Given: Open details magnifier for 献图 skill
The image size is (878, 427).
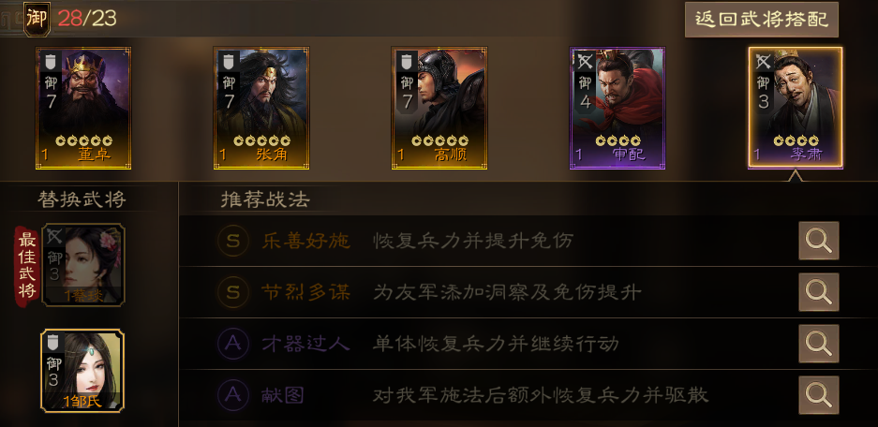Looking at the screenshot, I should tap(818, 395).
